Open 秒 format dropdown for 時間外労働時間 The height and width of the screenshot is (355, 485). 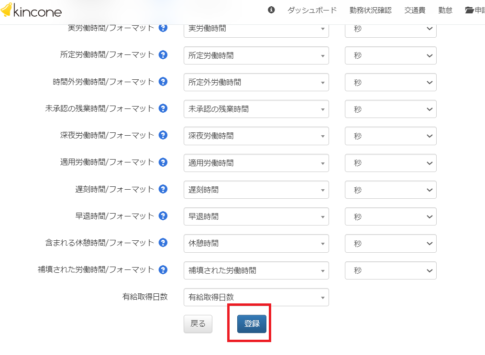pyautogui.click(x=391, y=82)
